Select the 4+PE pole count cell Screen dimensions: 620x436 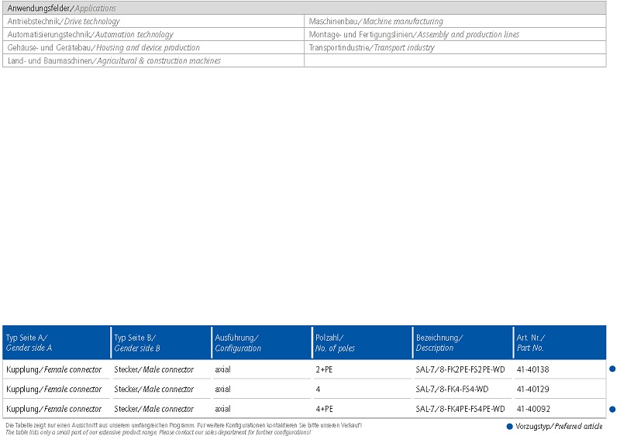[x=325, y=408]
